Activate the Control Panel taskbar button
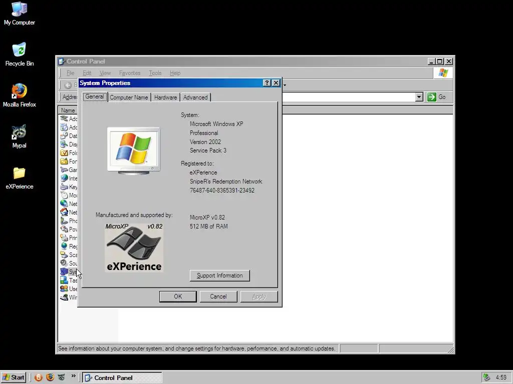The height and width of the screenshot is (384, 513). (x=122, y=378)
